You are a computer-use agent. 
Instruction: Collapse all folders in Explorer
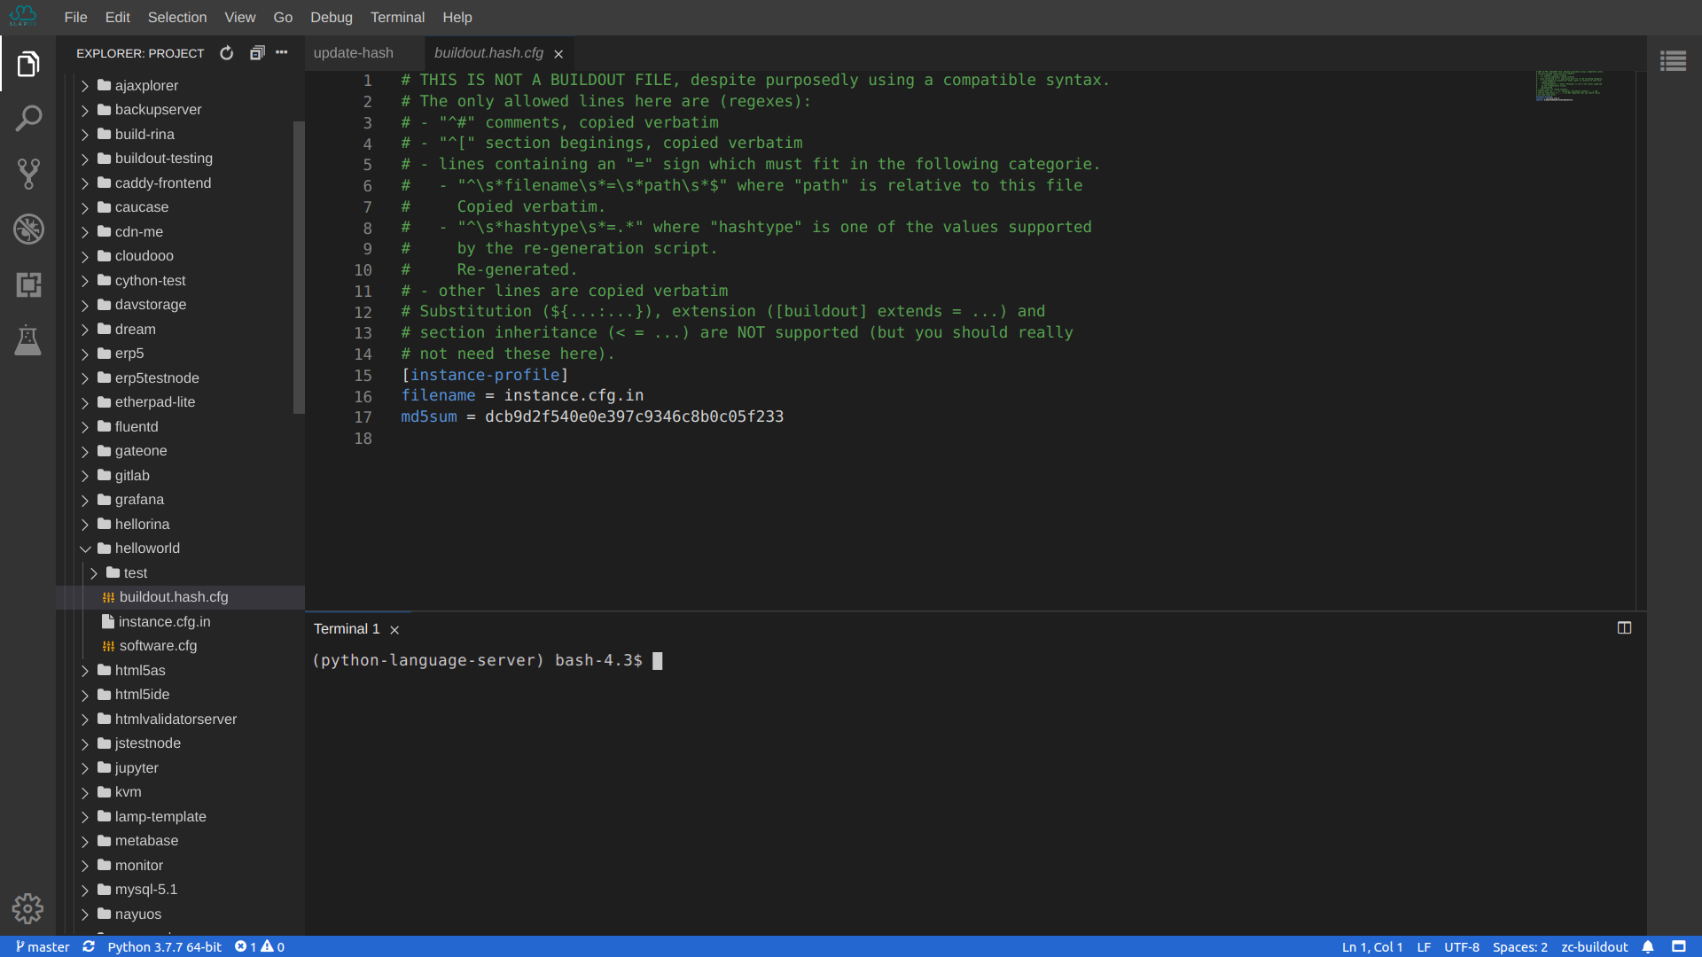(257, 53)
